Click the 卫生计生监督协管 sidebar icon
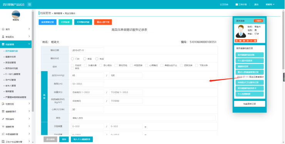Image resolution: width=285 pixels, height=144 pixels. (3, 142)
